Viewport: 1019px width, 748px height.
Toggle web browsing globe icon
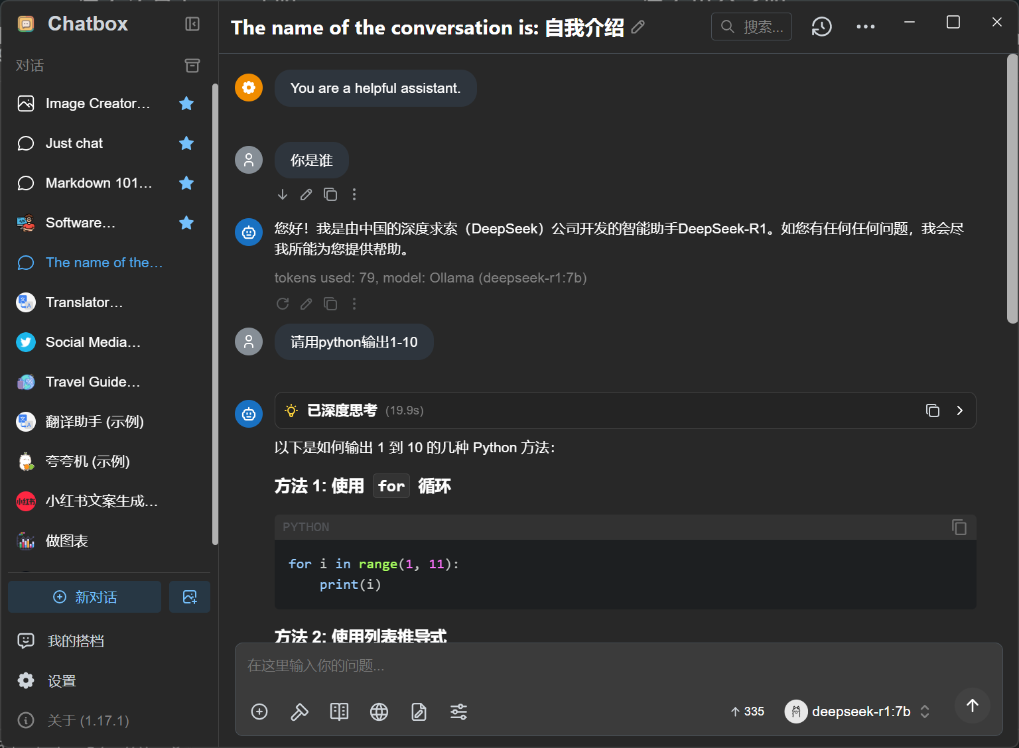click(379, 712)
